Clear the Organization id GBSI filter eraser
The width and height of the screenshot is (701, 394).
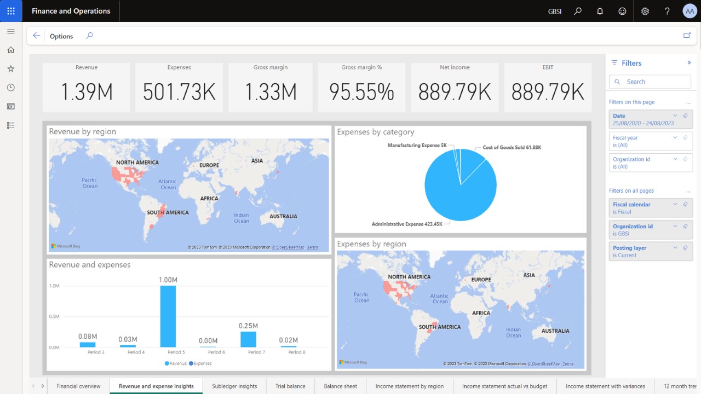point(685,226)
